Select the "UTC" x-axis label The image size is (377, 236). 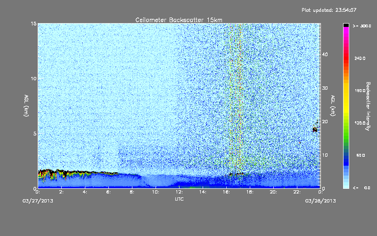coord(179,199)
